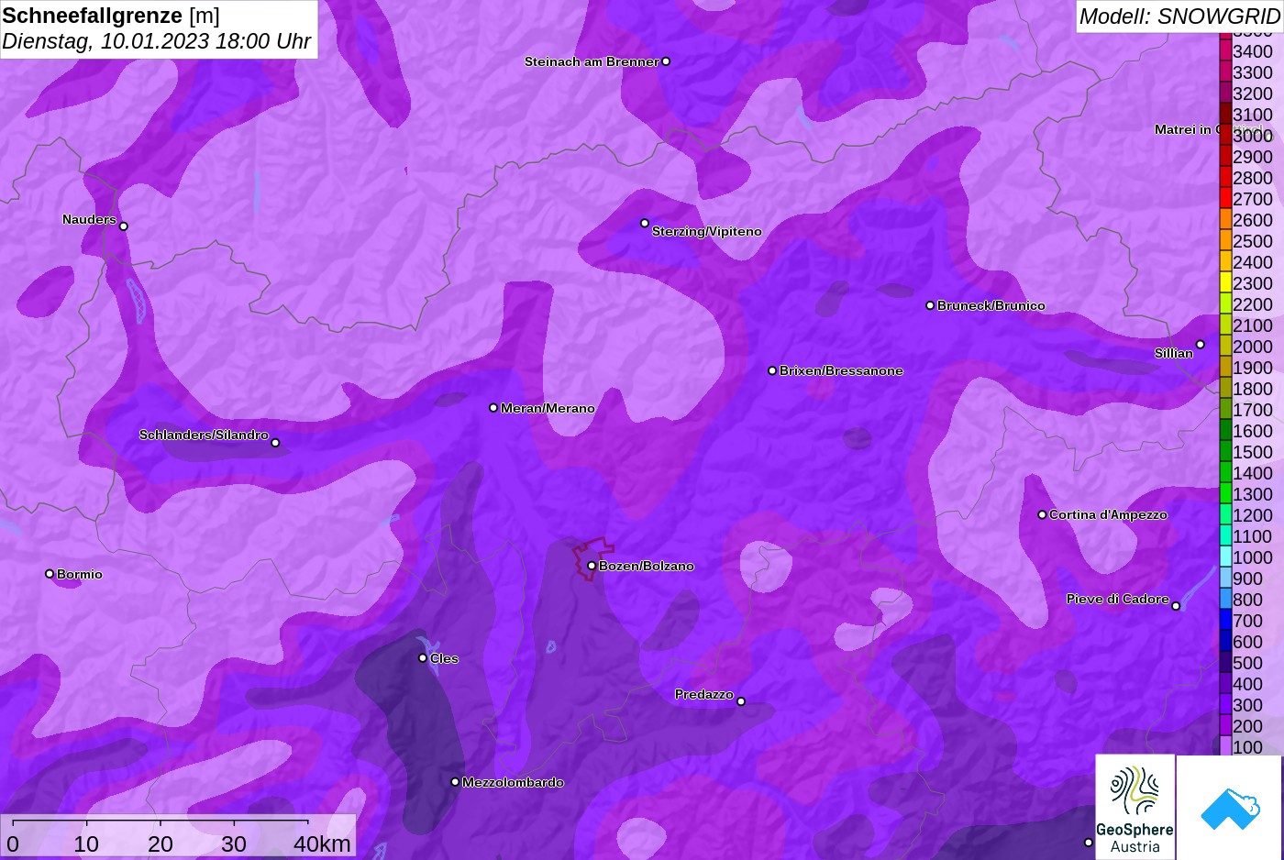Click the 1000 m cyan legend swatch
1284x860 pixels.
[x=1225, y=557]
